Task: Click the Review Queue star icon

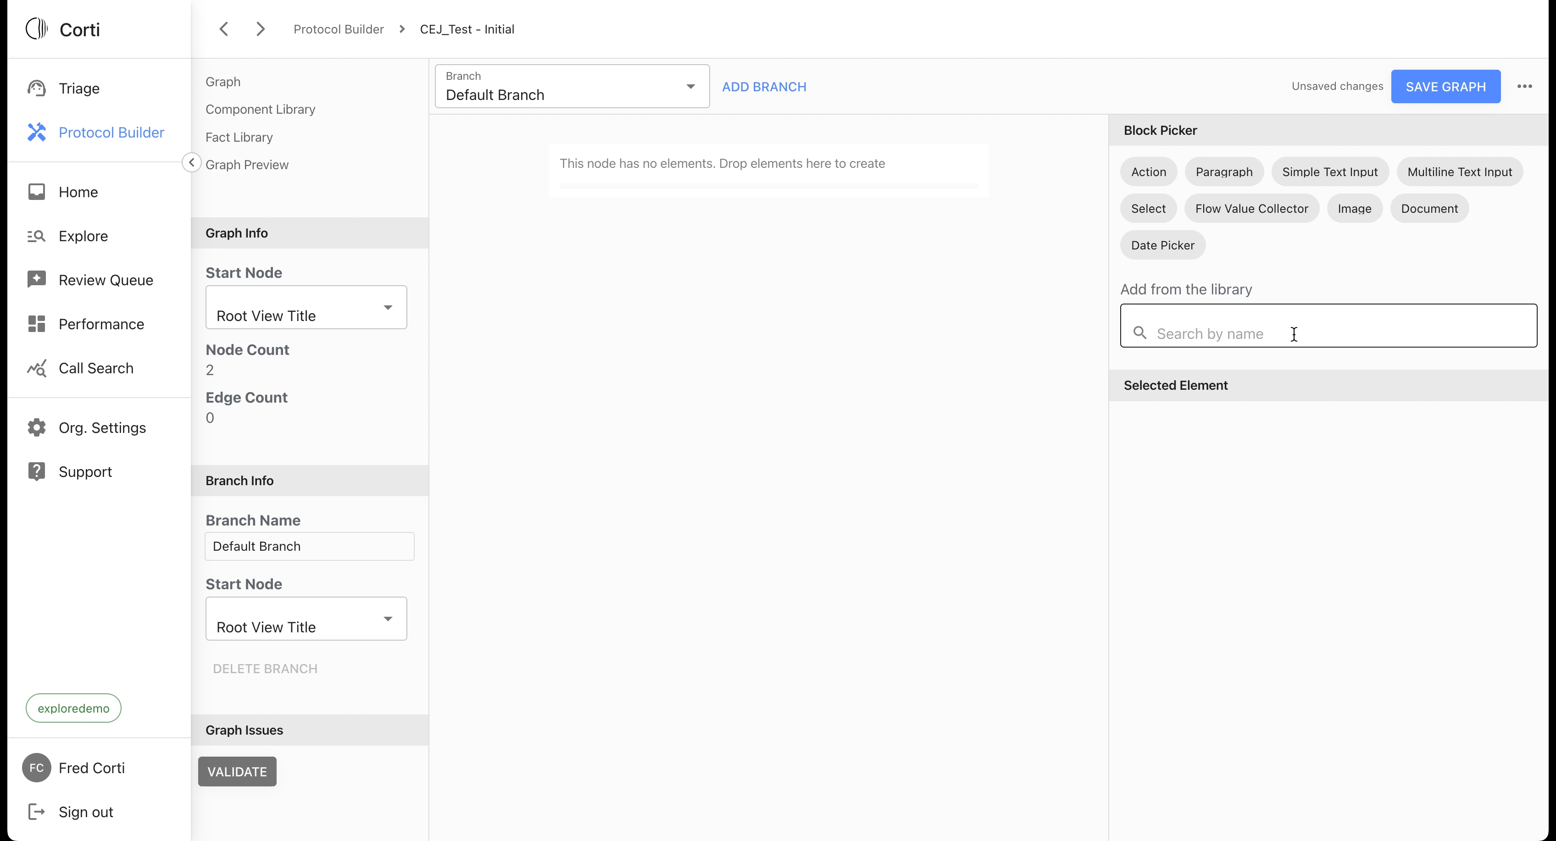Action: pos(36,280)
